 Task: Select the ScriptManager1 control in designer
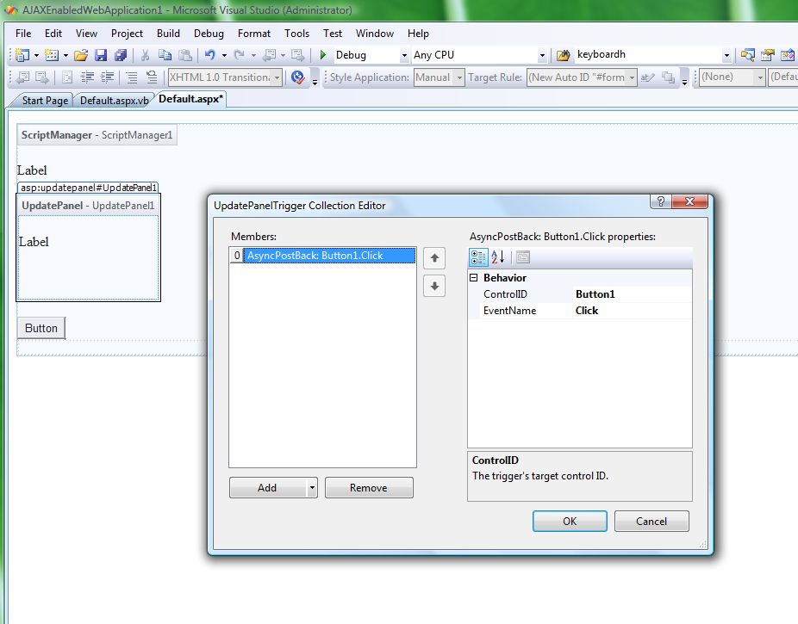click(x=97, y=135)
